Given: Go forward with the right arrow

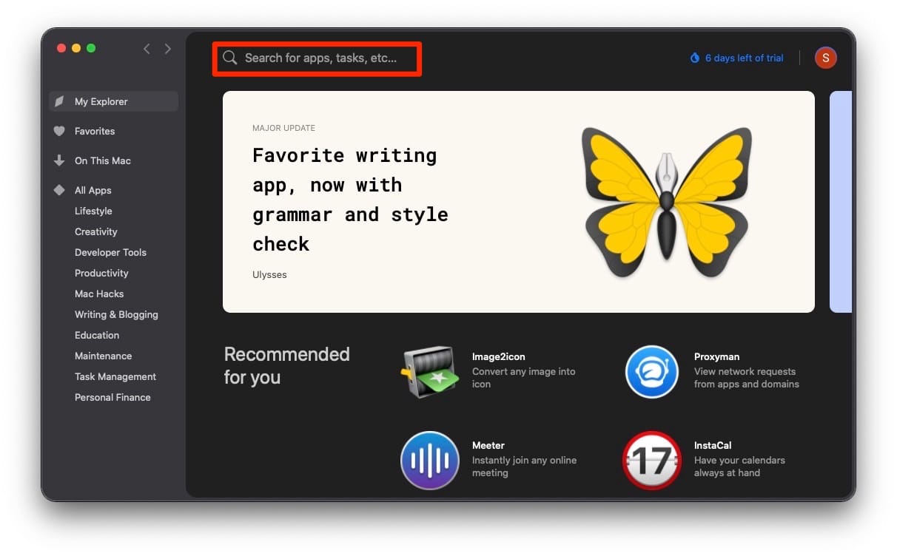Looking at the screenshot, I should tap(168, 49).
